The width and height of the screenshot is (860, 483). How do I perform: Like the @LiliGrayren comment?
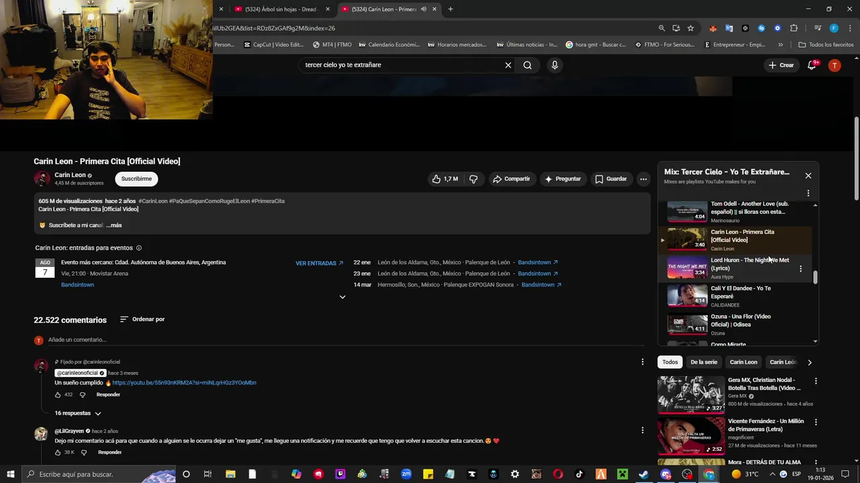coord(58,452)
